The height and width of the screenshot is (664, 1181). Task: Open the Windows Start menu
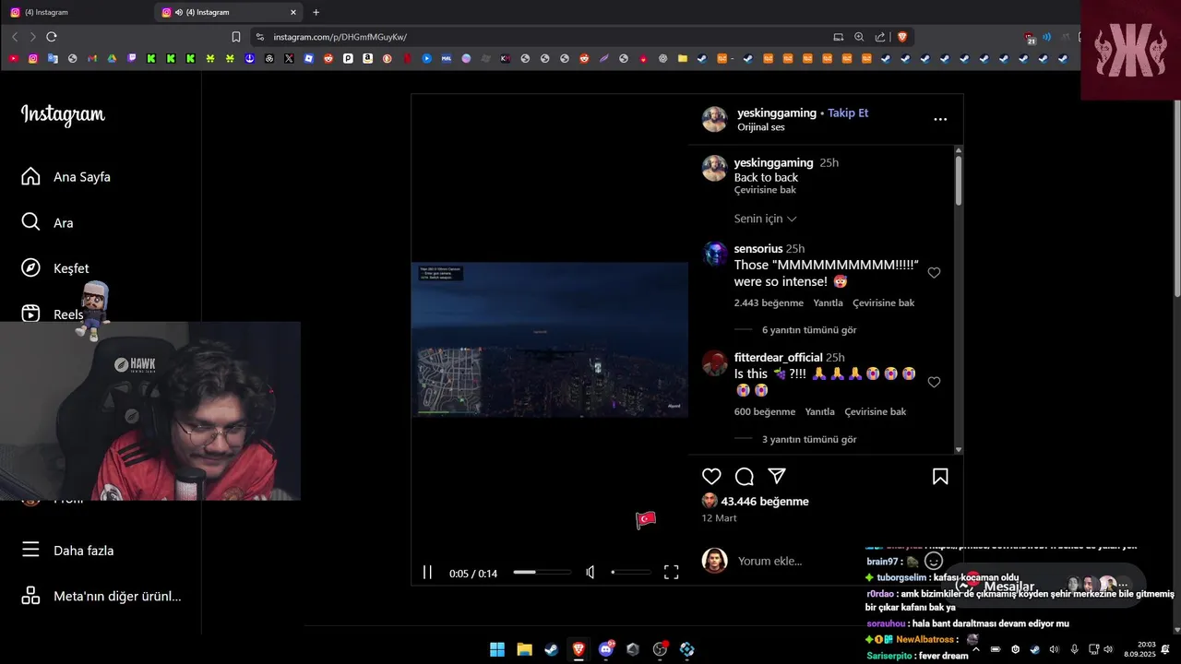pos(497,649)
